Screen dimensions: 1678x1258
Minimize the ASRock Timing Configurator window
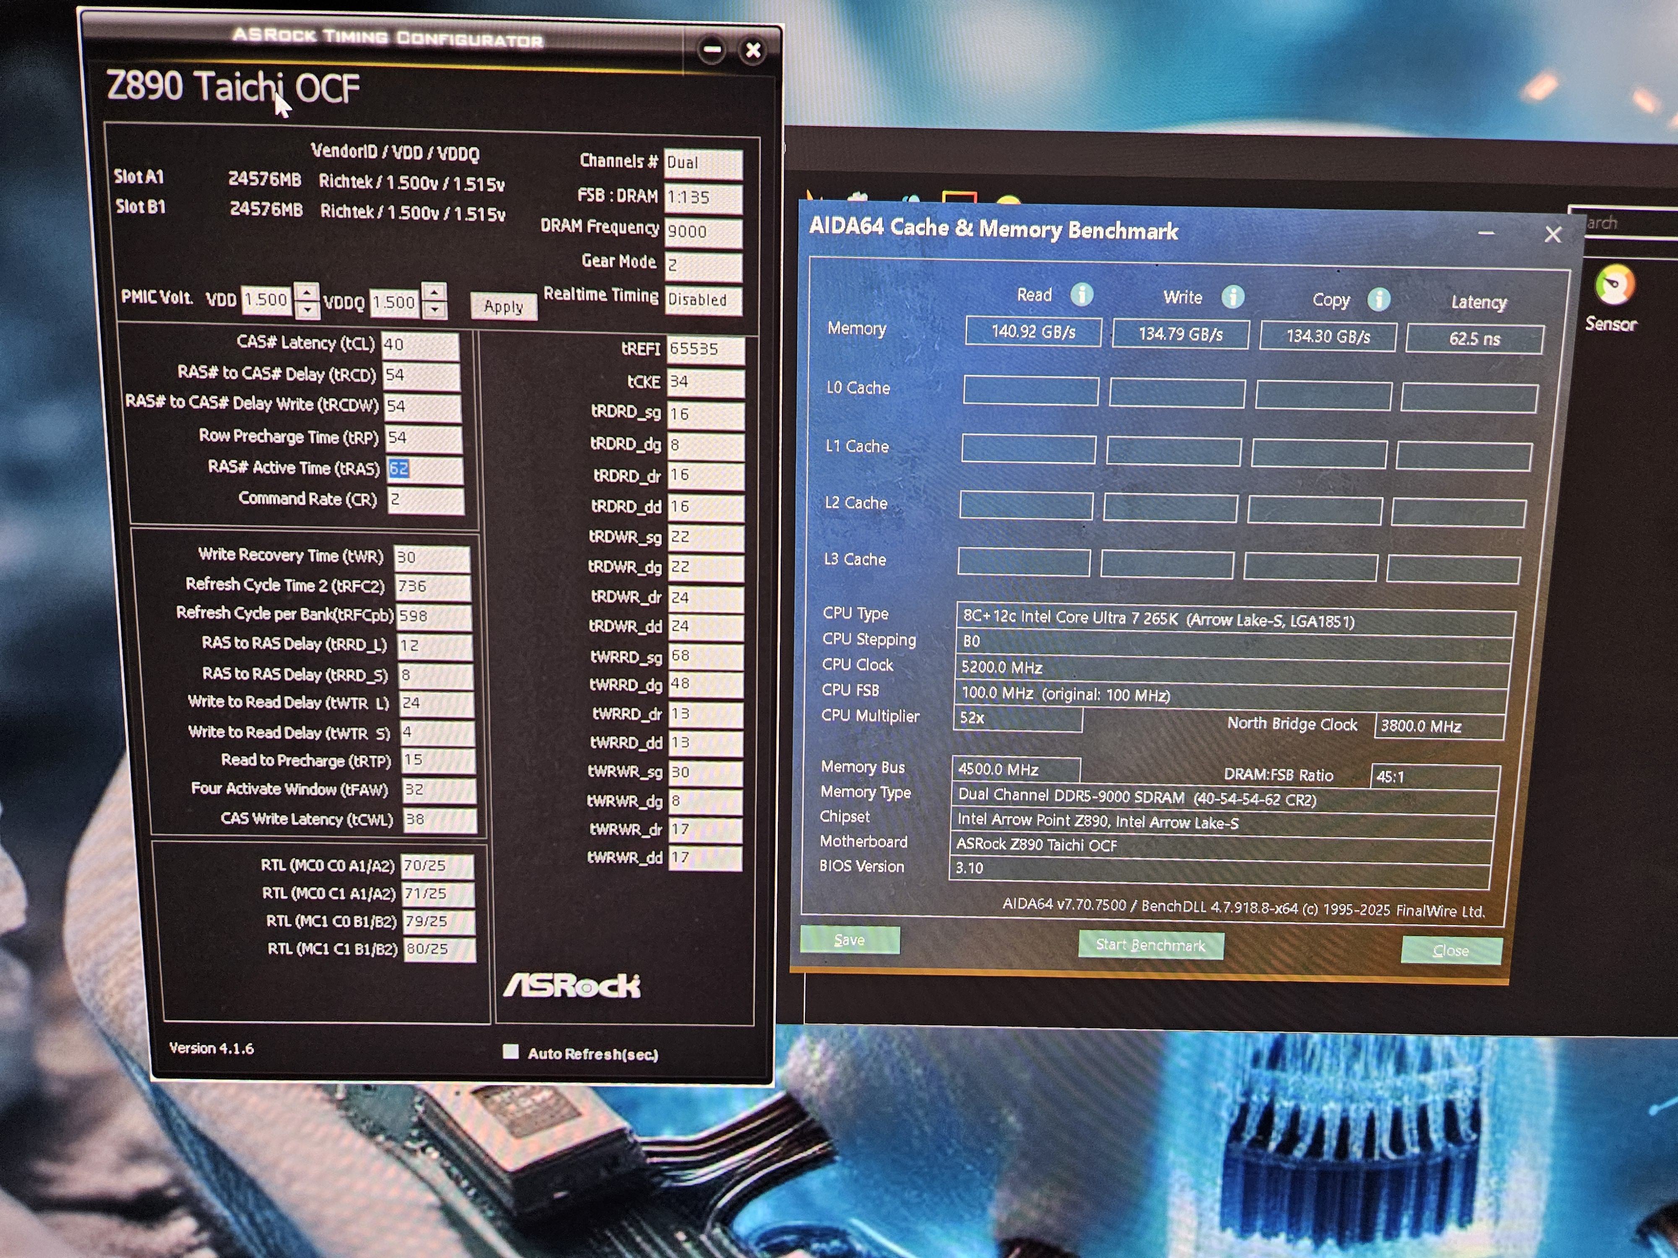click(711, 50)
